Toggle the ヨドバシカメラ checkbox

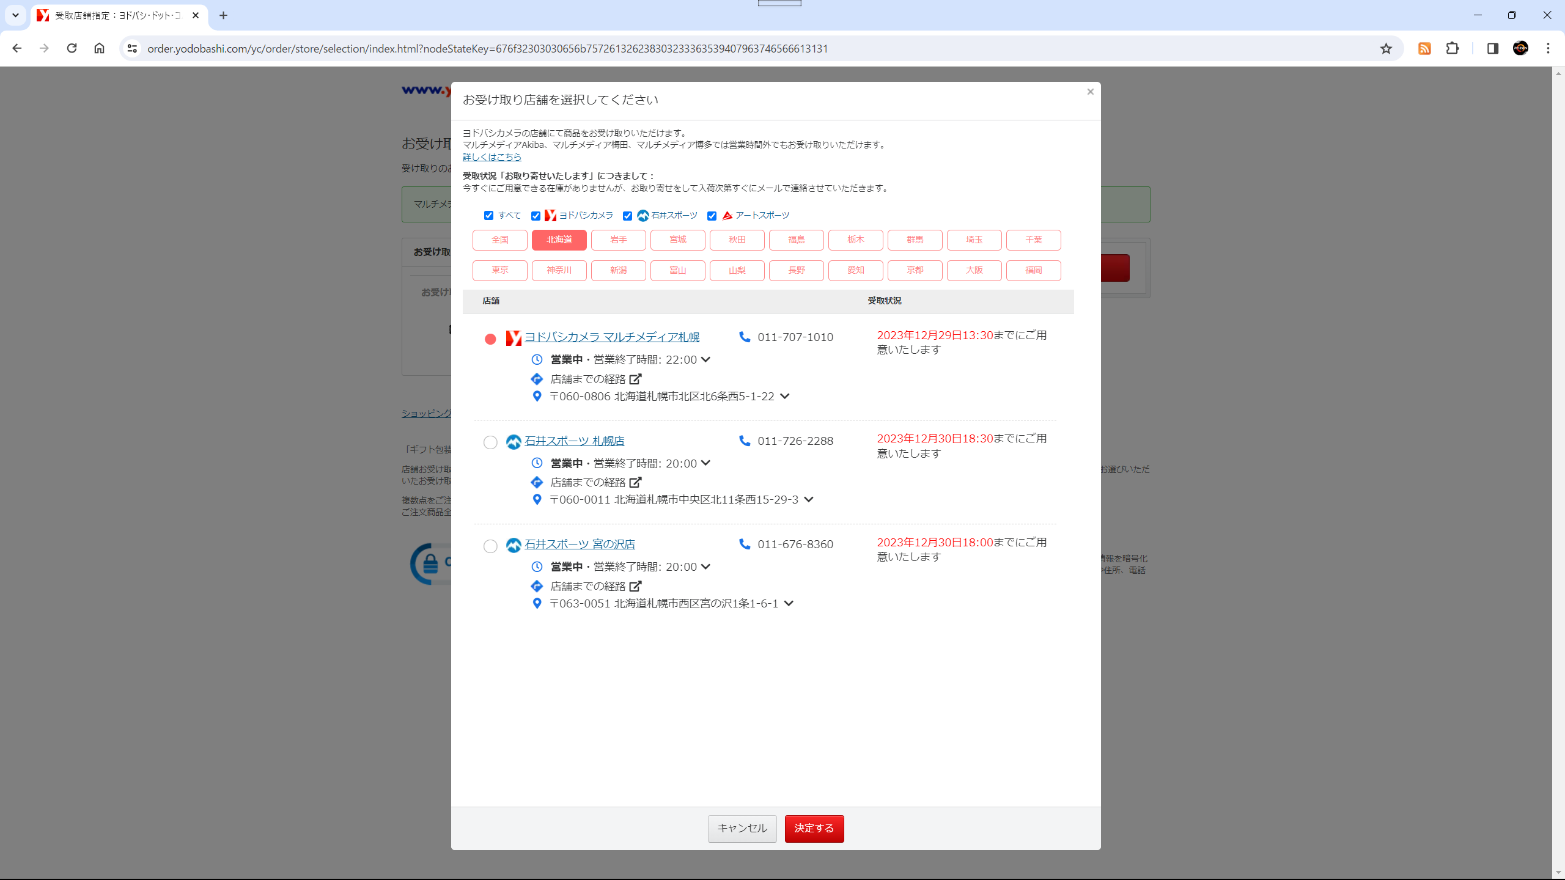[x=536, y=216]
